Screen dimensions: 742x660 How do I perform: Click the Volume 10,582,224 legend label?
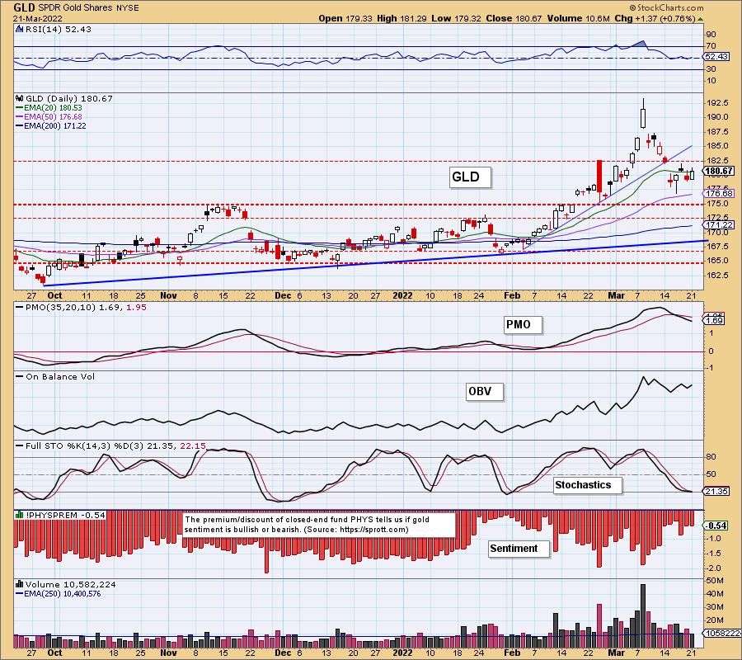(70, 584)
